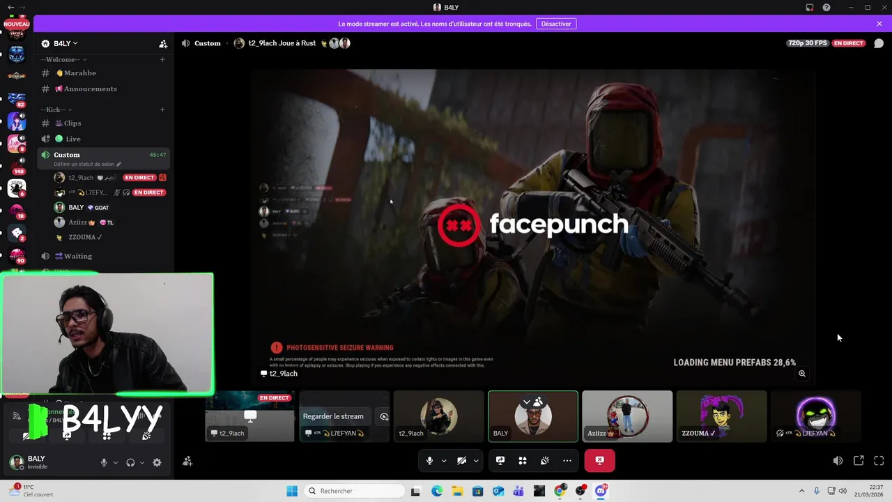
Task: Open camera options arrow in call controls
Action: pos(476,460)
